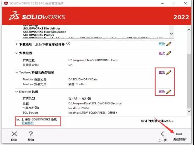The height and width of the screenshot is (145, 194).
Task: Open 帮助 via the question mark icon
Action: (x=31, y=134)
